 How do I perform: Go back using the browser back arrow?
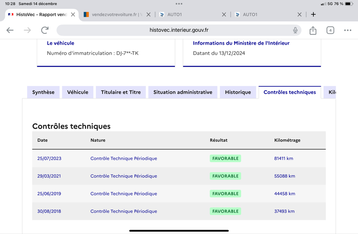[x=10, y=30]
